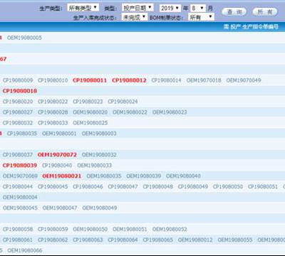Screen dimensions: 285x256
Task: Click the 生产指令单编号 column header
Action: pos(260,27)
